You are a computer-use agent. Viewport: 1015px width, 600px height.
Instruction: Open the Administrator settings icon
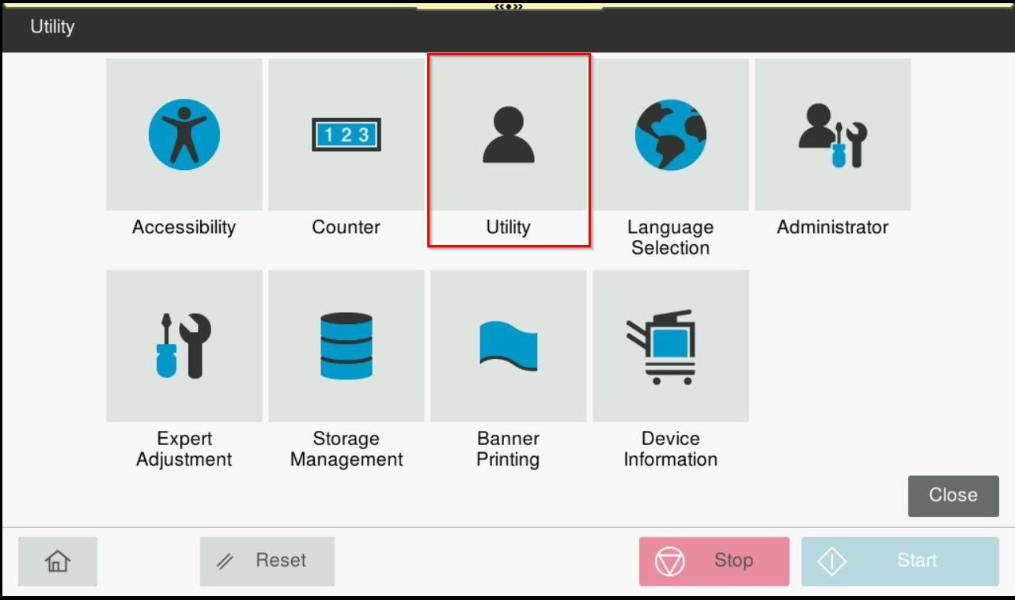click(x=832, y=134)
